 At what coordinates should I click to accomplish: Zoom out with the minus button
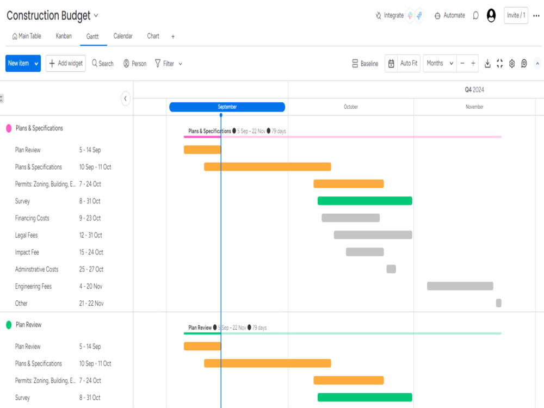pyautogui.click(x=462, y=63)
